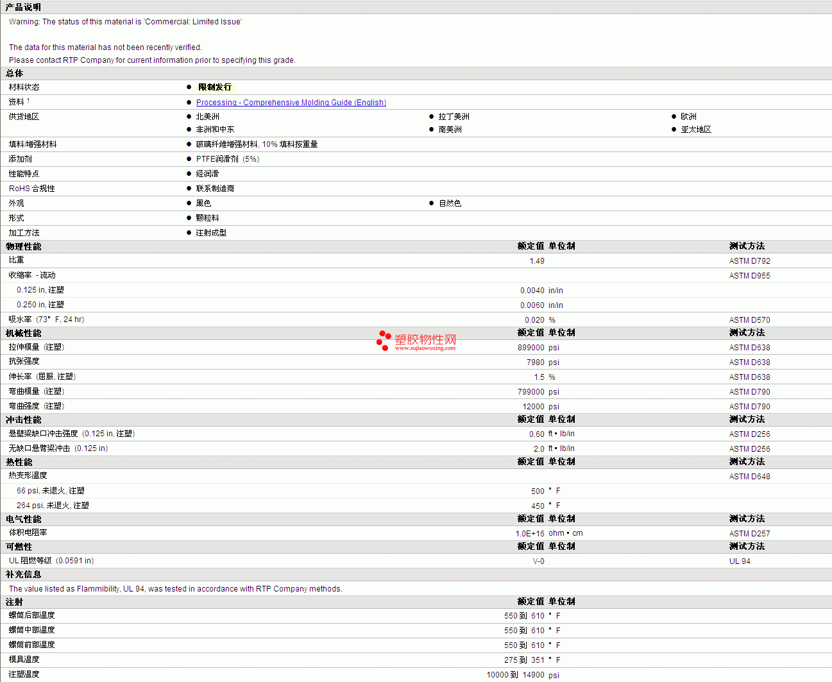Click the 北美洲 region entry
This screenshot has width=832, height=682.
pos(208,117)
